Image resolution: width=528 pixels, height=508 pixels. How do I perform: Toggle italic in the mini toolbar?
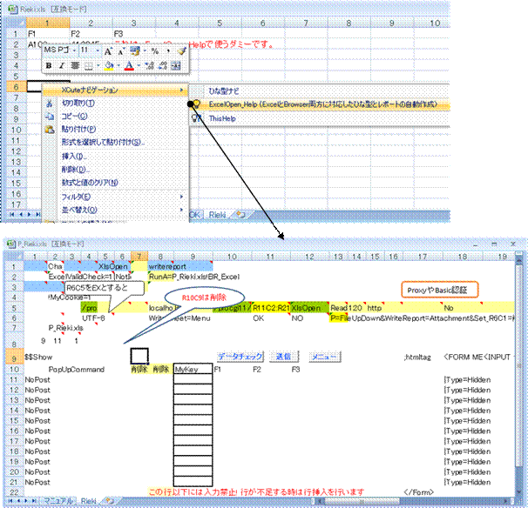pyautogui.click(x=62, y=65)
